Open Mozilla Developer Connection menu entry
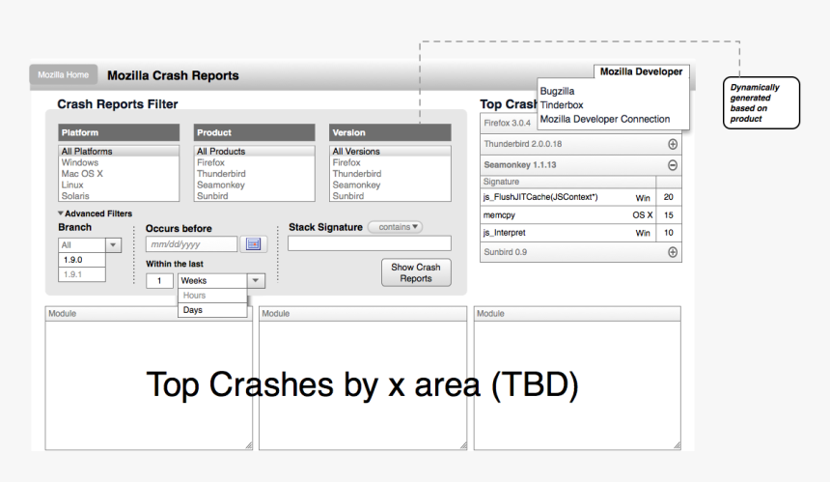 [605, 119]
